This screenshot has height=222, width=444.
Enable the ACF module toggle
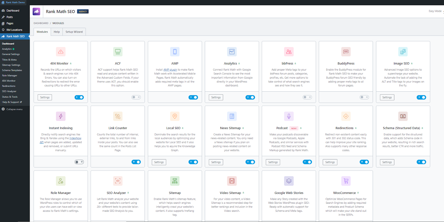(x=136, y=97)
